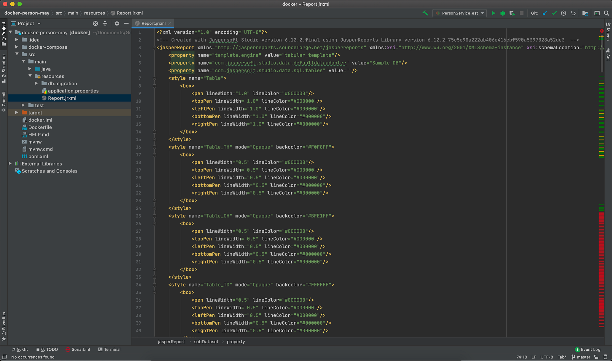Viewport: 612px width, 361px height.
Task: Fold the Table_TH style on line 16
Action: 154,147
